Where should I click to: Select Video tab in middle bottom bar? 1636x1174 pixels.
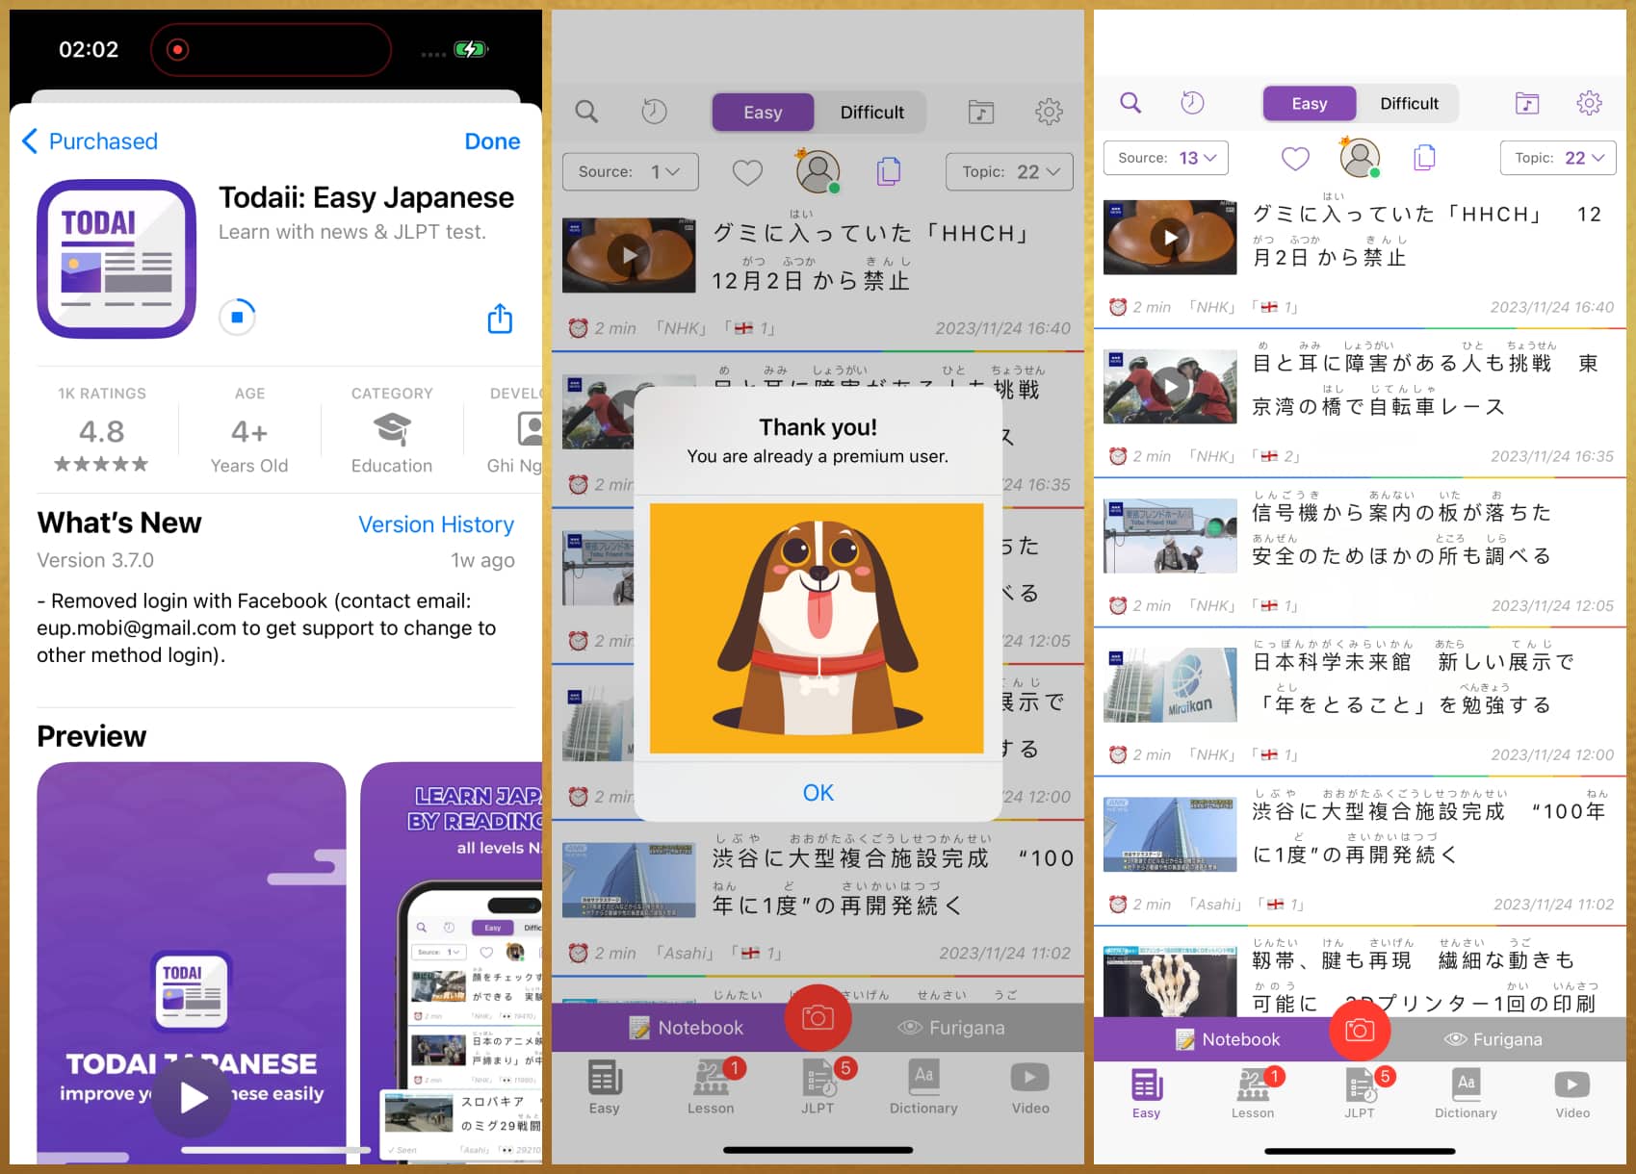click(x=1030, y=1087)
